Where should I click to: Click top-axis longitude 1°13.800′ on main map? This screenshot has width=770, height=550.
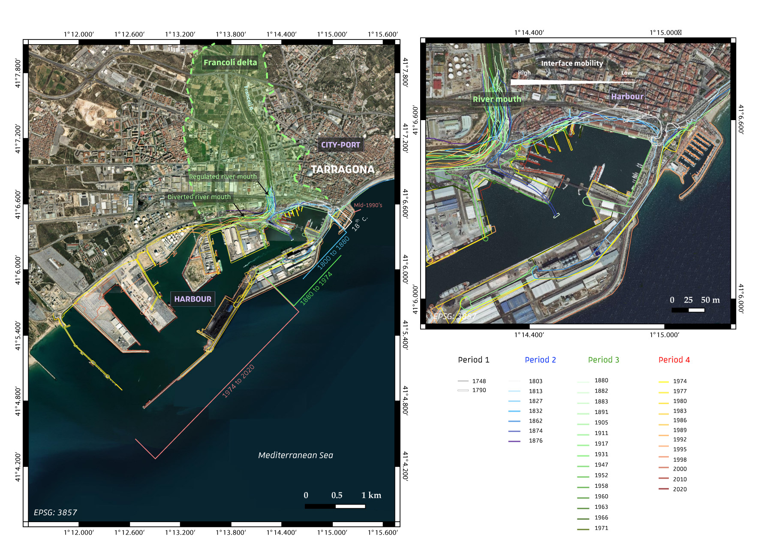pos(231,34)
